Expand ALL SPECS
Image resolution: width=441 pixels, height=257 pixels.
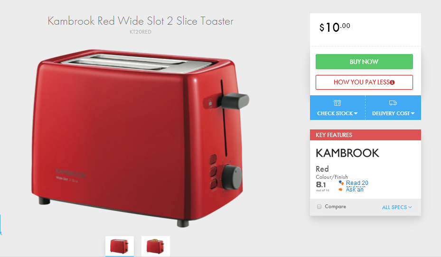pos(397,207)
